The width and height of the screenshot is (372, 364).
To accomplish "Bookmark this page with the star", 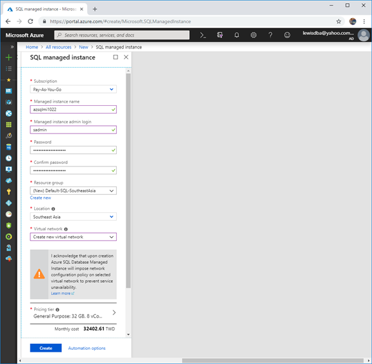I will [x=338, y=21].
